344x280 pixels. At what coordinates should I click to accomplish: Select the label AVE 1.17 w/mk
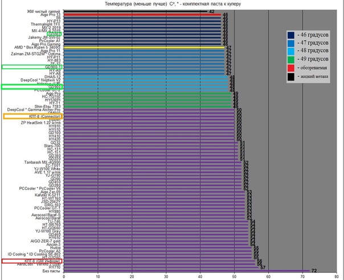point(47,172)
